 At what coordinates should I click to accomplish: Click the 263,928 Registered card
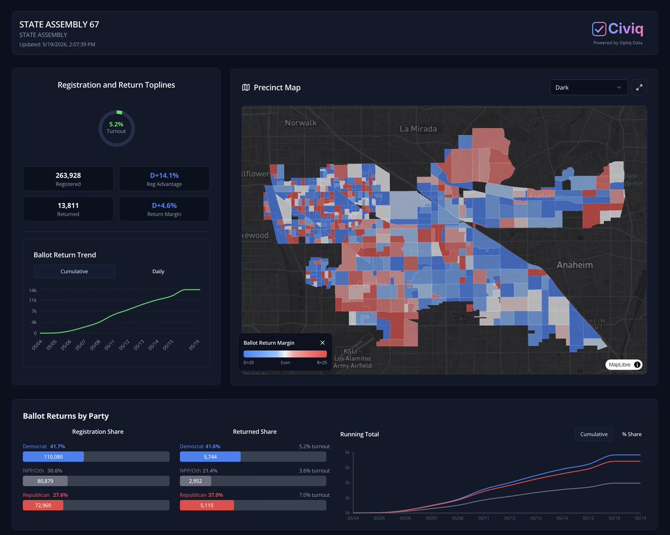pos(68,179)
